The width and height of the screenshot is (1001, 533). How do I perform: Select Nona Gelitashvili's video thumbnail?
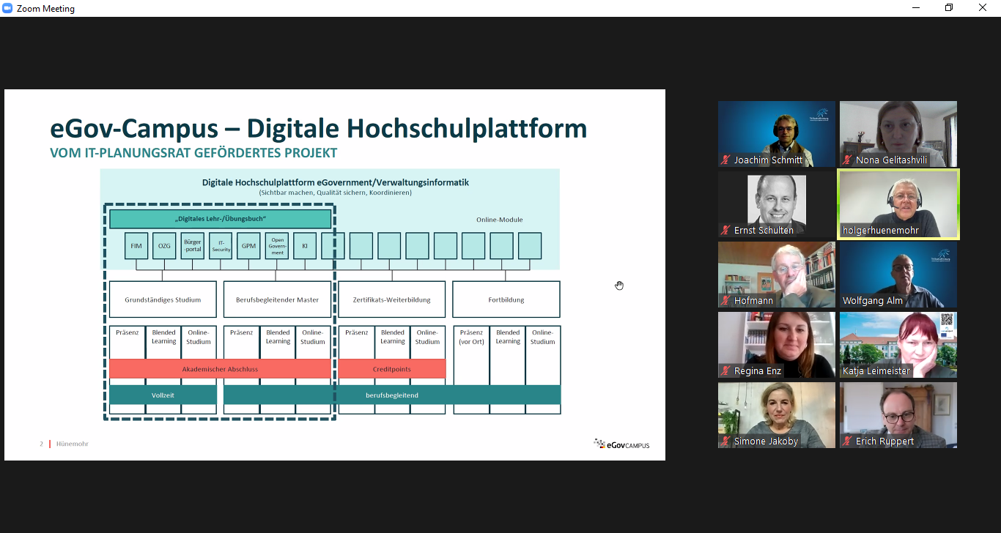pyautogui.click(x=898, y=134)
